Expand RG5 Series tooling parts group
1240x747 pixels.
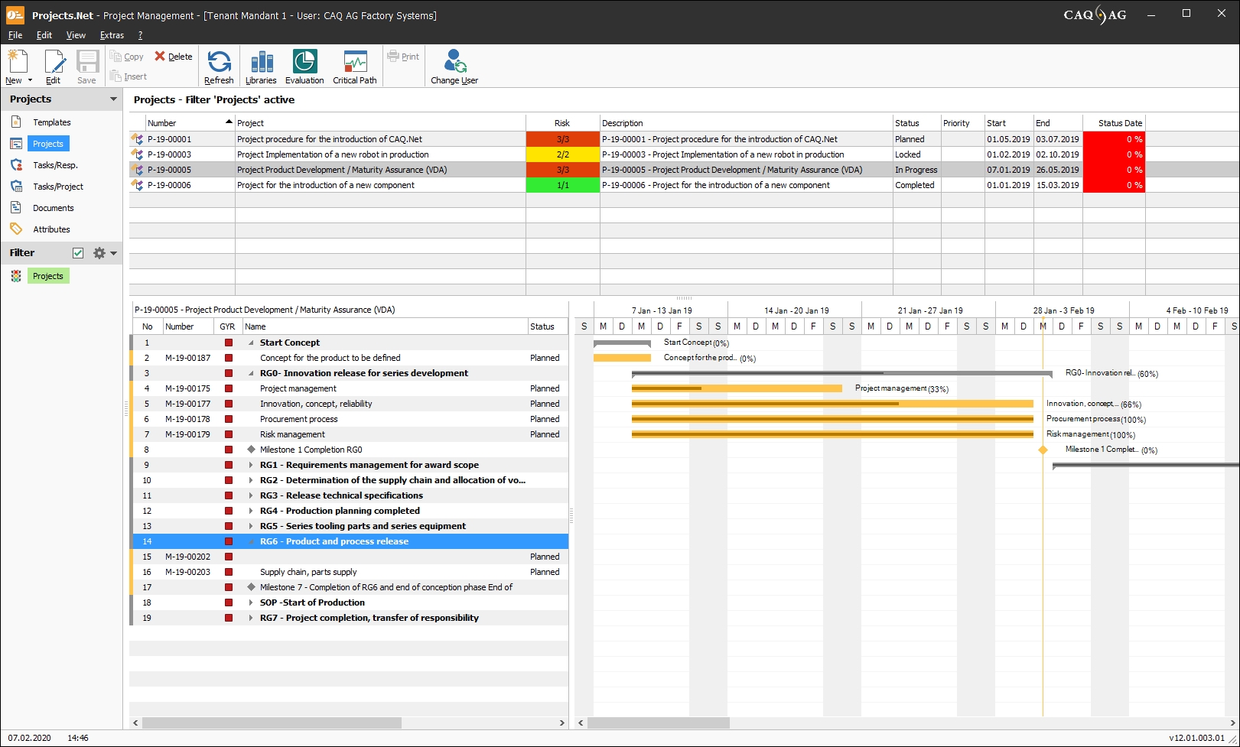251,526
